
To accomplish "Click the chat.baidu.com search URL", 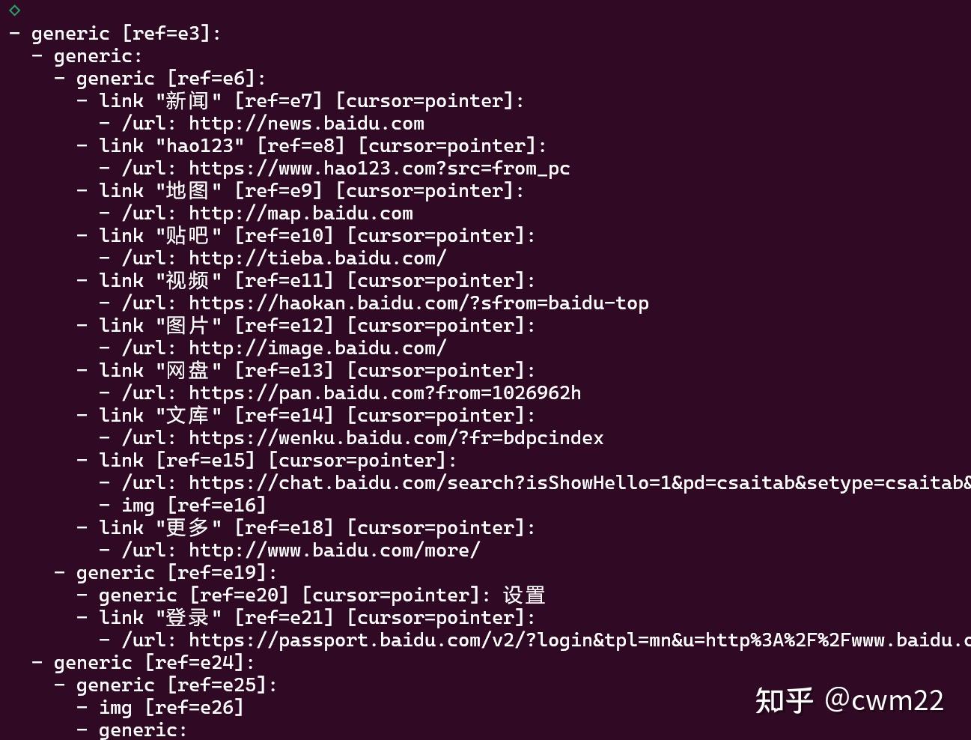I will click(579, 483).
